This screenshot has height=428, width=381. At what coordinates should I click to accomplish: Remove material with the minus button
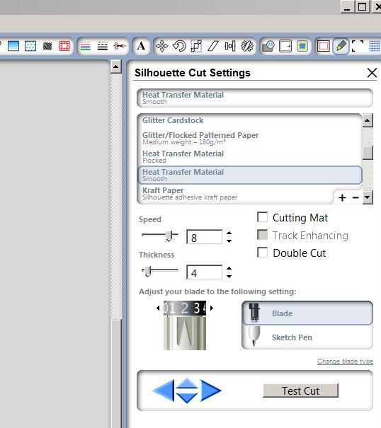pyautogui.click(x=356, y=197)
